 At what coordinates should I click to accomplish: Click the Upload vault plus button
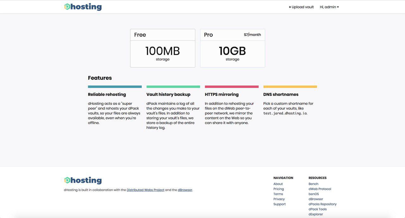[301, 7]
